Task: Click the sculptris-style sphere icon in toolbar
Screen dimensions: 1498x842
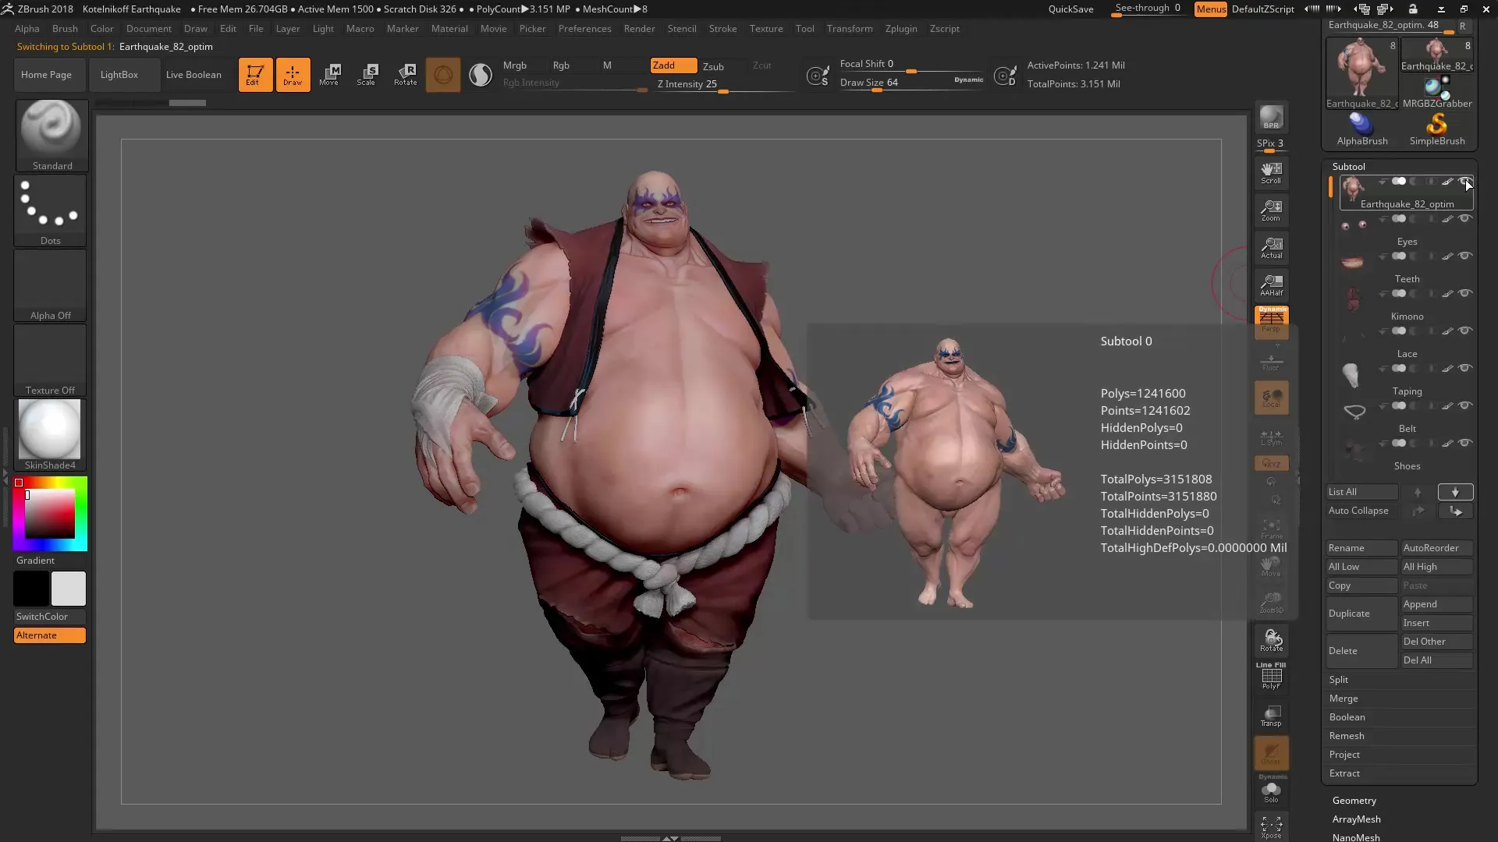Action: tap(442, 75)
